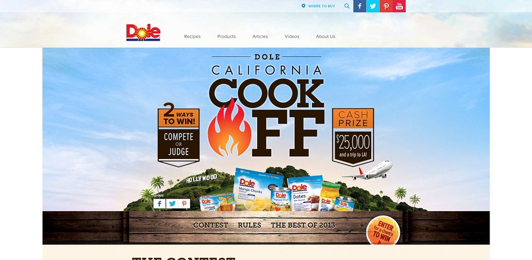The width and height of the screenshot is (532, 260).
Task: Share the contest on Facebook
Action: click(x=159, y=204)
